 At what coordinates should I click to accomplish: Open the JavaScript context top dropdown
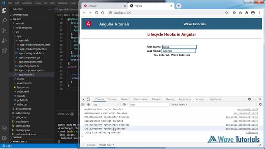106,105
